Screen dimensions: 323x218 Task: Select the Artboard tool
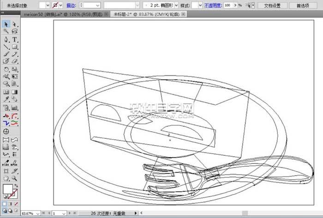coord(6,171)
